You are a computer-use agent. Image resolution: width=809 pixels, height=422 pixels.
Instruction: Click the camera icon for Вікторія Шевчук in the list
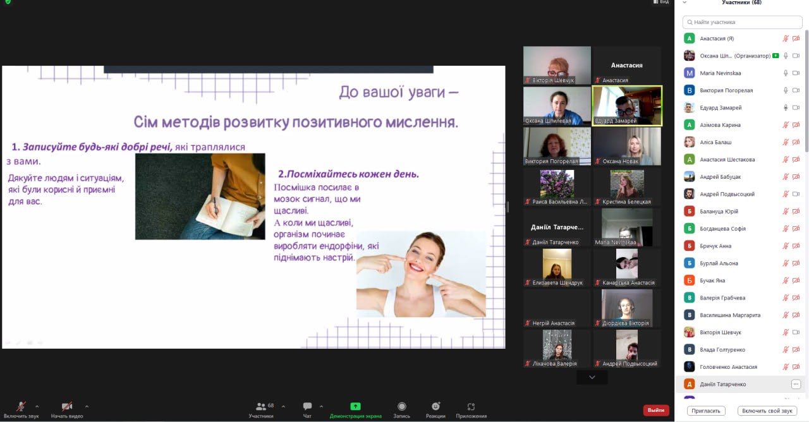coord(796,332)
